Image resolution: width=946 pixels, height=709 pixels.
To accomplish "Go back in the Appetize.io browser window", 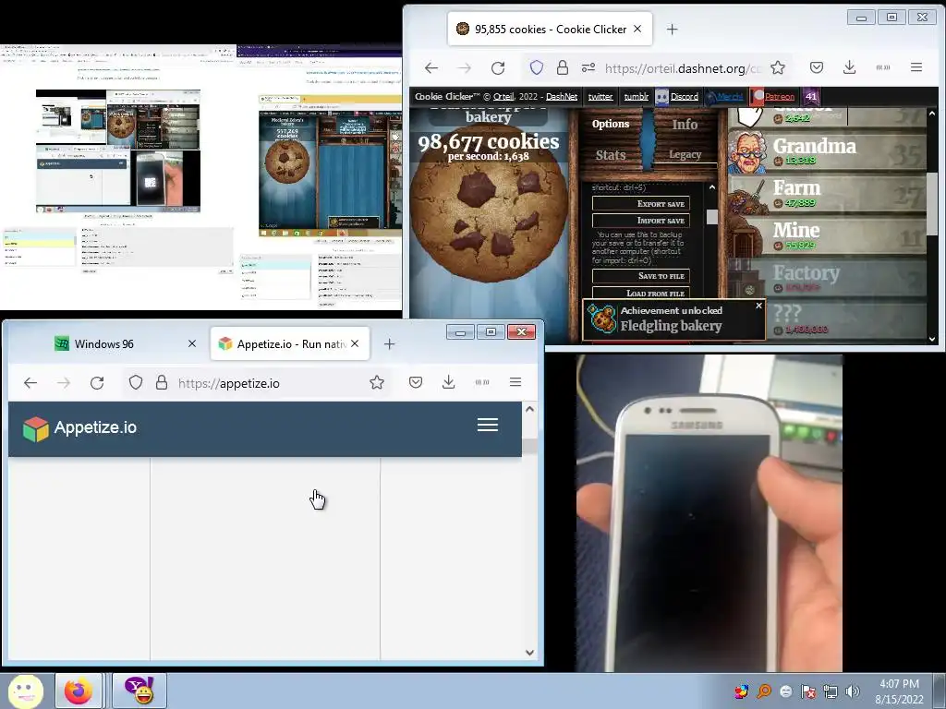I will [30, 383].
